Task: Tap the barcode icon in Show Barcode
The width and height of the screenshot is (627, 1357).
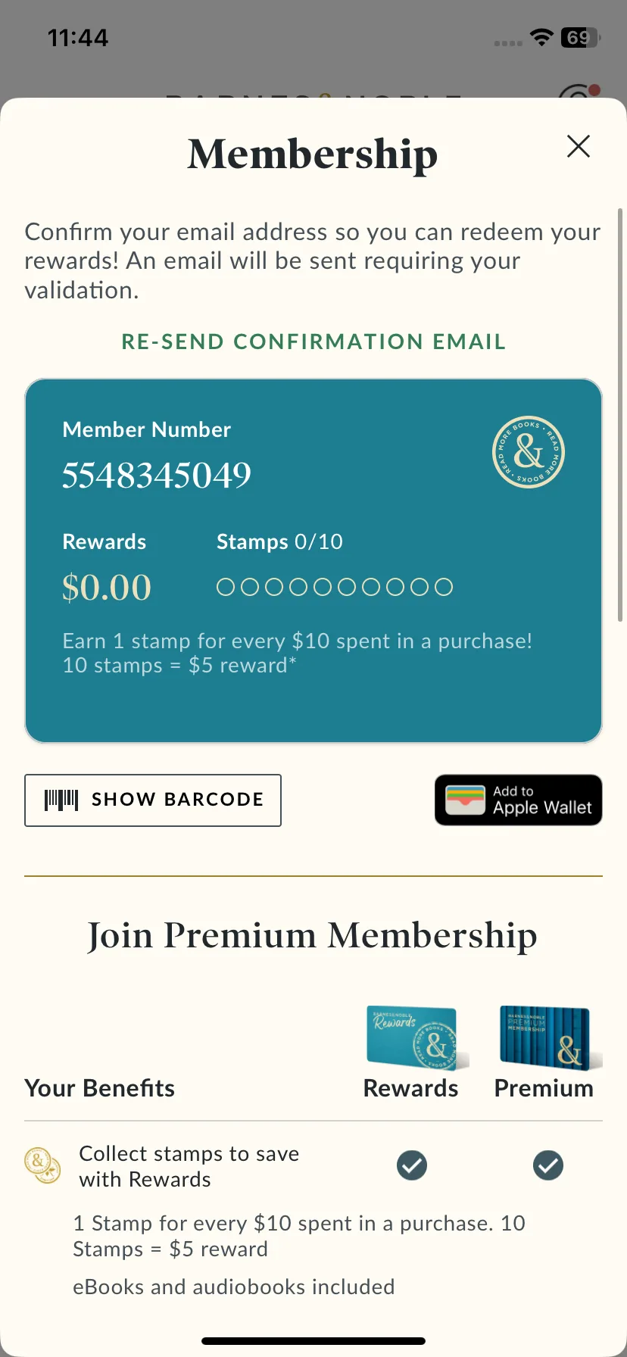Action: (x=61, y=800)
